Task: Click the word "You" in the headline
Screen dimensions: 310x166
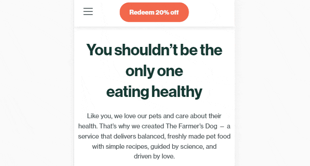Action: point(99,50)
